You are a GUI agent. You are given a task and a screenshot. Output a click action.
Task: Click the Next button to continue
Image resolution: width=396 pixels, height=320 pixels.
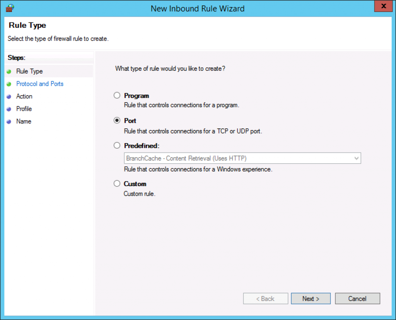[x=311, y=298]
